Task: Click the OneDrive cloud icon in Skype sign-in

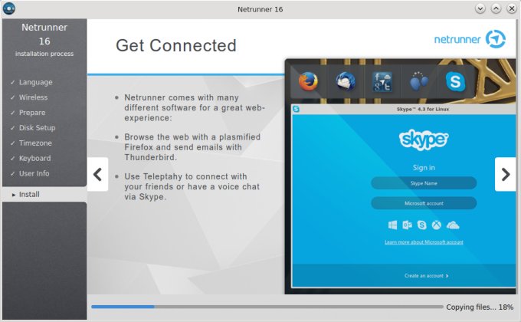Action: [x=453, y=225]
